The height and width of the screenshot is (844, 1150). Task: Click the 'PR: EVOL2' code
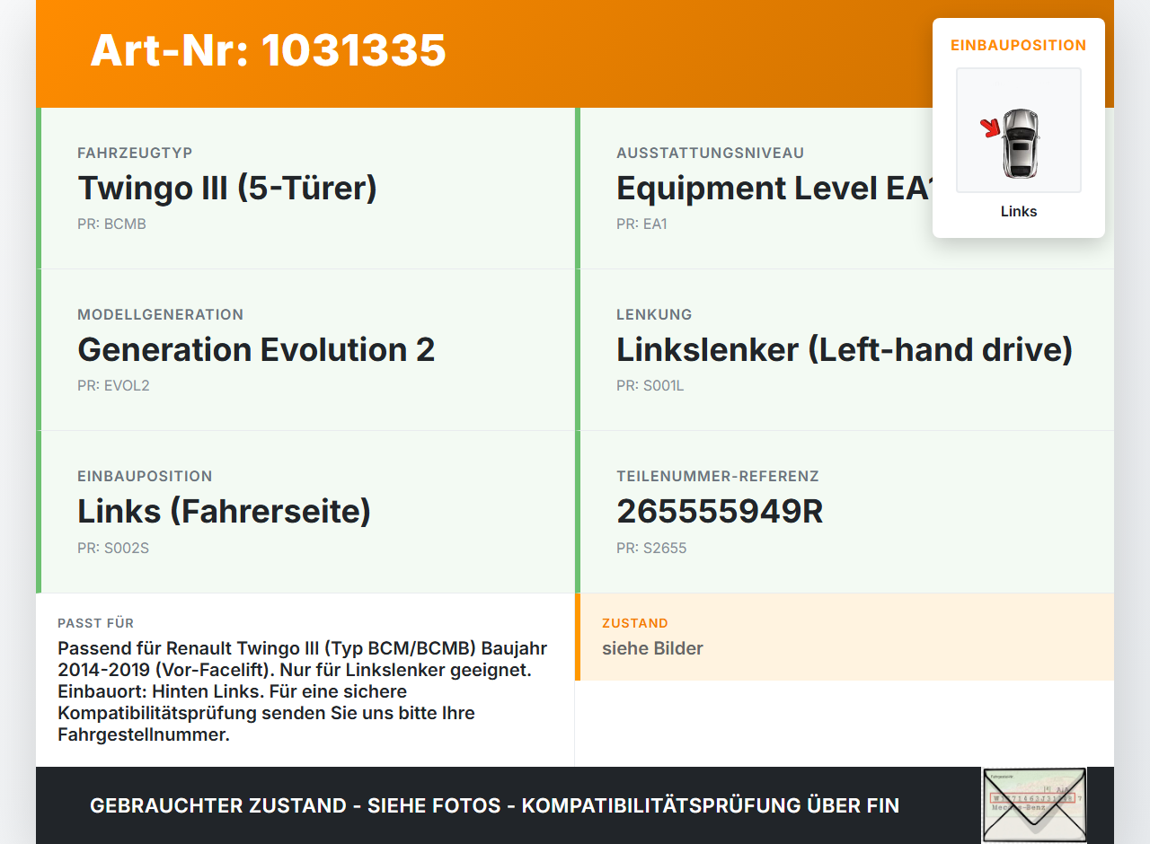click(113, 386)
